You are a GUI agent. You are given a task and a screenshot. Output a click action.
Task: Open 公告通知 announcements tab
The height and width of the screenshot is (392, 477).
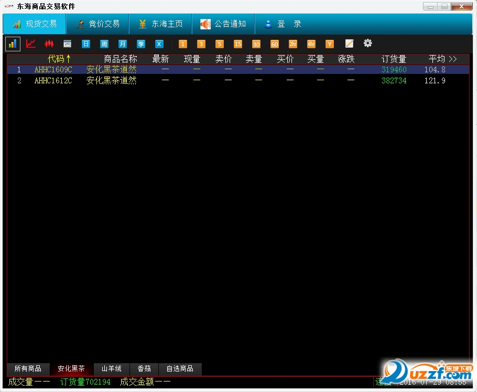223,24
